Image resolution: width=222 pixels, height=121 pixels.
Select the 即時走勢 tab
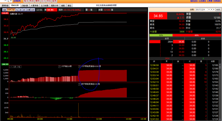[15, 6]
